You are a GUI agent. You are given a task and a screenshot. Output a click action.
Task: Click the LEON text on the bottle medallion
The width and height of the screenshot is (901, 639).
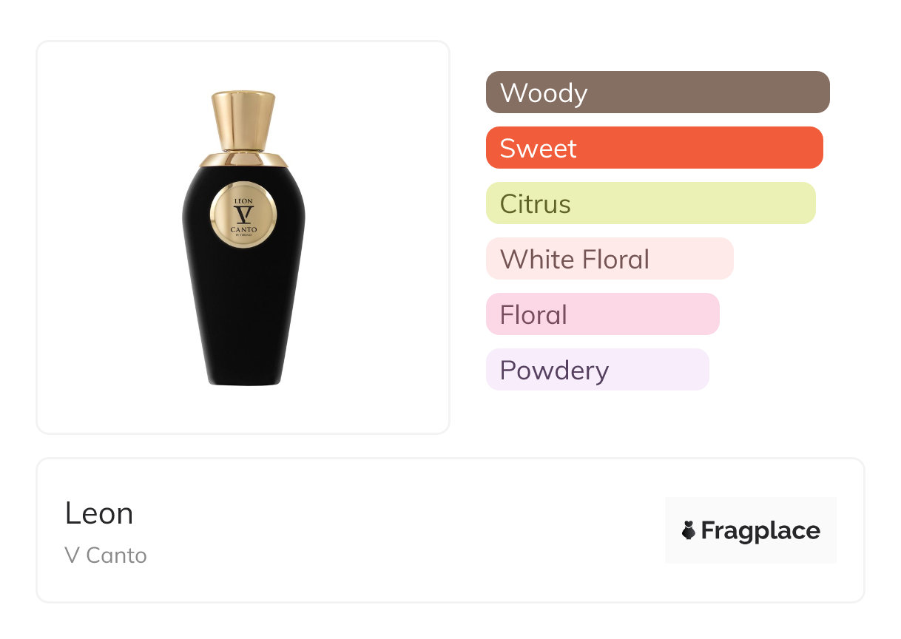(243, 200)
